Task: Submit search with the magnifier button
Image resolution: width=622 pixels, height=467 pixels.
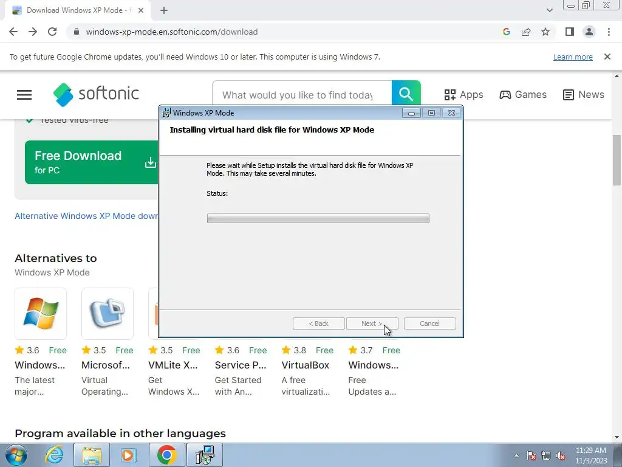Action: pyautogui.click(x=406, y=94)
